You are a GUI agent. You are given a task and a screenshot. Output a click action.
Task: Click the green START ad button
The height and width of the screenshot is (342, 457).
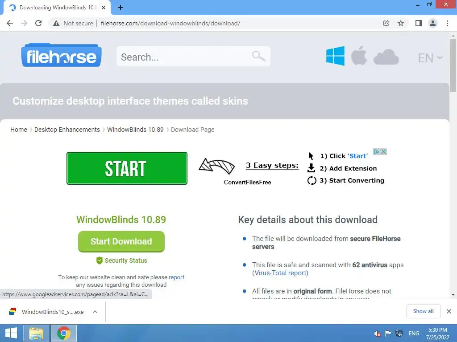127,168
